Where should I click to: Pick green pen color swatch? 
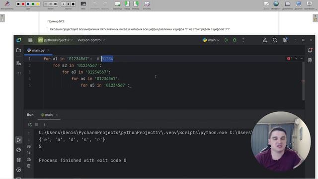point(33,4)
